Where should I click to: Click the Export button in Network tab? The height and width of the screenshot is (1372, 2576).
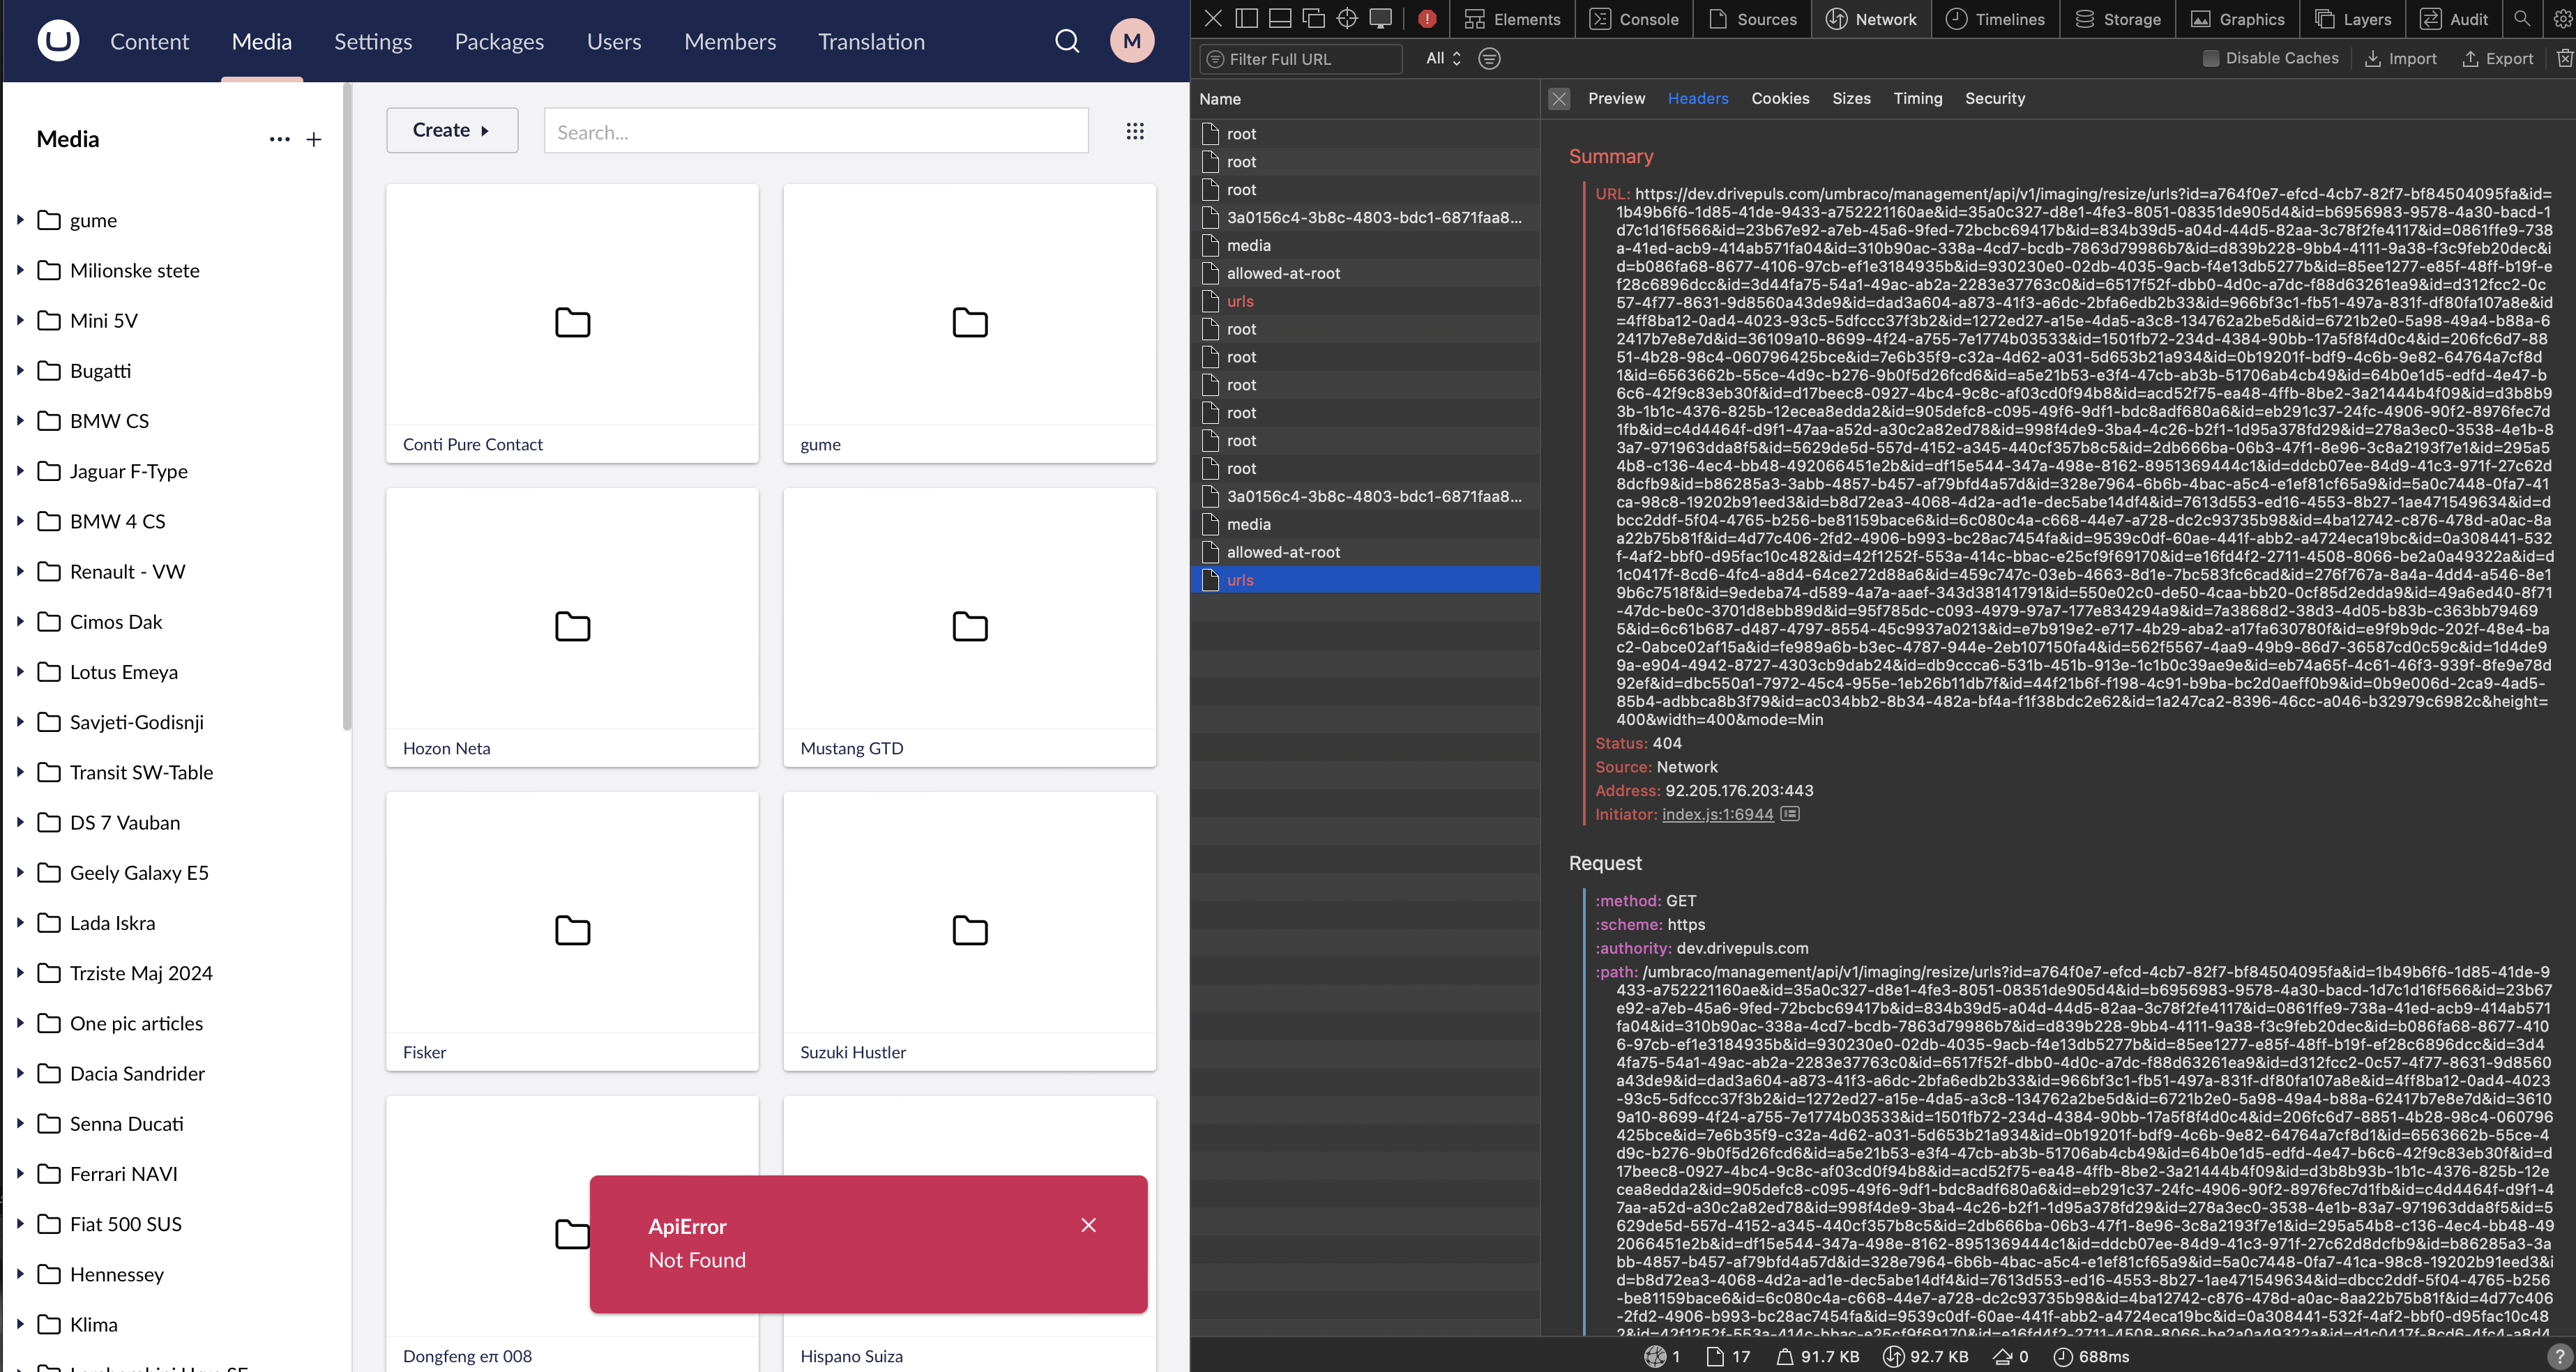(2497, 58)
